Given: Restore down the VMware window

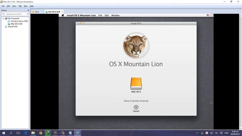Looking at the screenshot, I should tap(231, 2).
